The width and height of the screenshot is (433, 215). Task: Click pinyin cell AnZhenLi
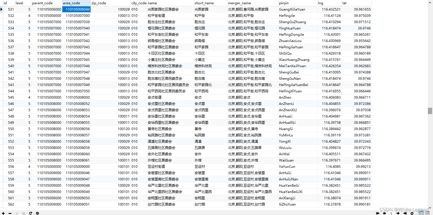point(298,104)
